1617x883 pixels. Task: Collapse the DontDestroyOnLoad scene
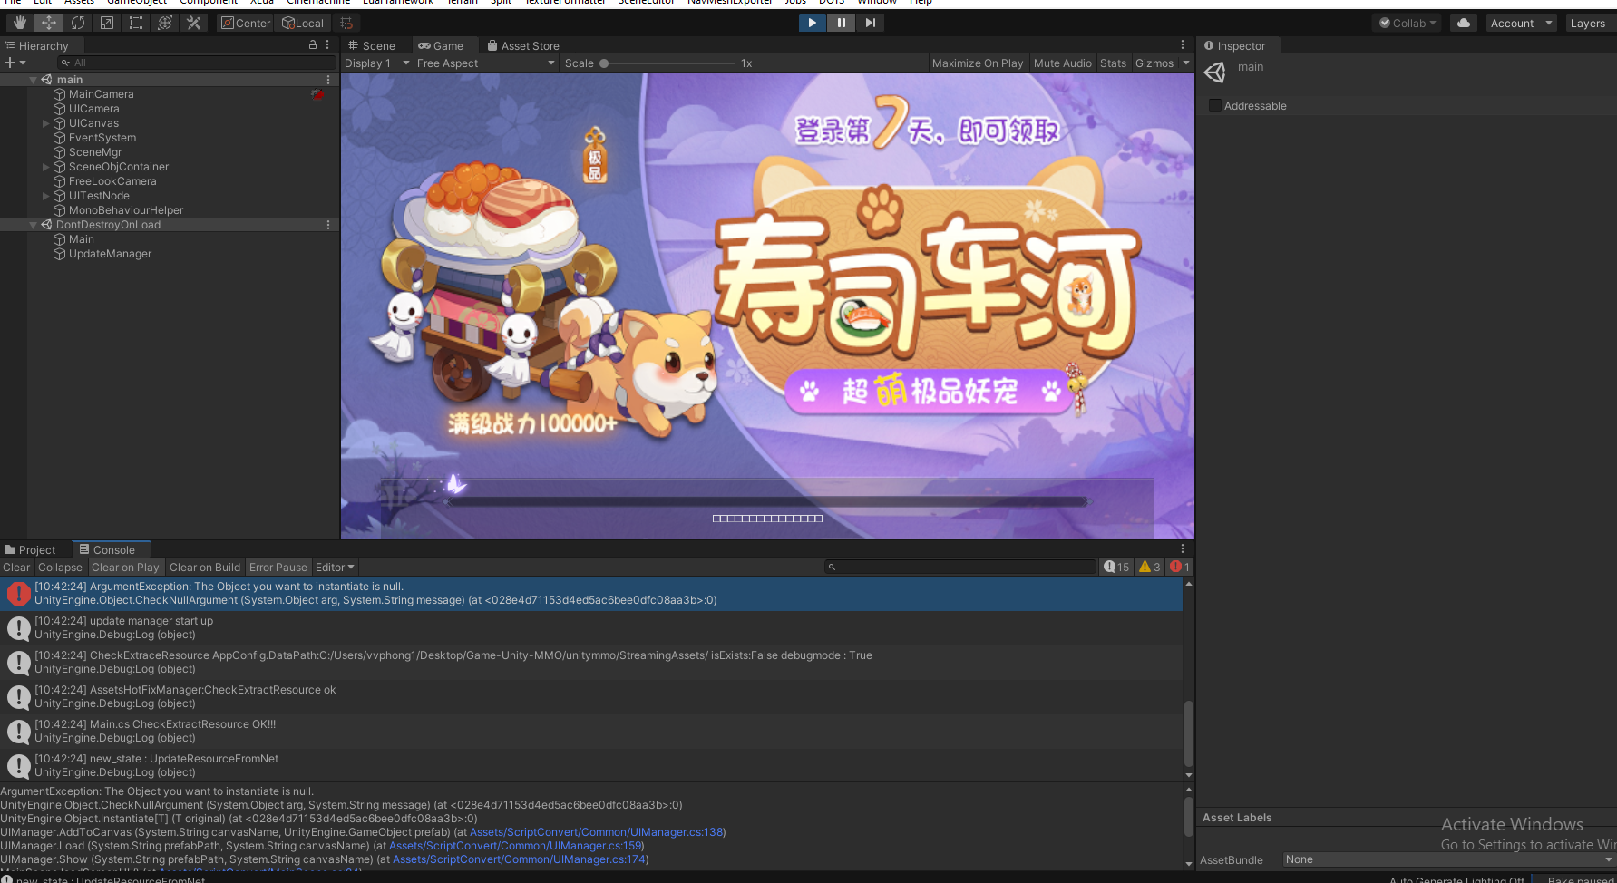click(33, 225)
